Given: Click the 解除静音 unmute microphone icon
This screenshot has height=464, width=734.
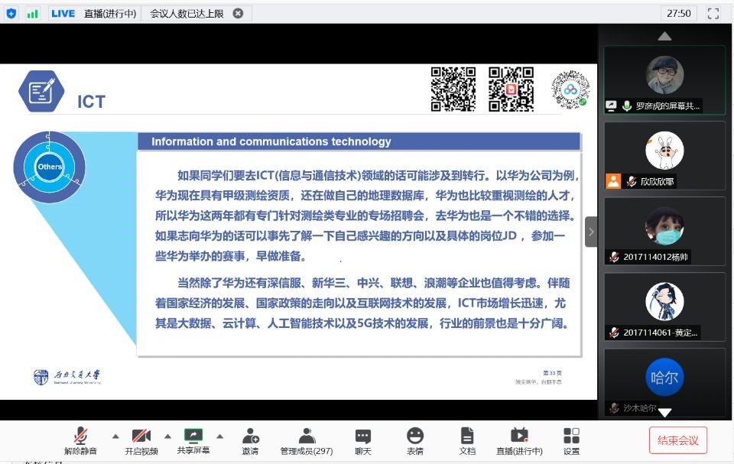Looking at the screenshot, I should (80, 436).
